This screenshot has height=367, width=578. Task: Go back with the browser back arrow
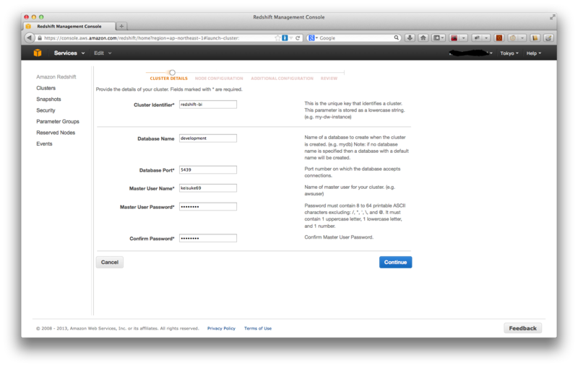(x=29, y=38)
